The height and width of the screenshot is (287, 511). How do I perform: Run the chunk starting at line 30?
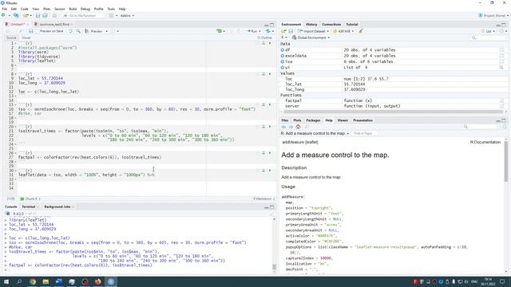click(270, 170)
